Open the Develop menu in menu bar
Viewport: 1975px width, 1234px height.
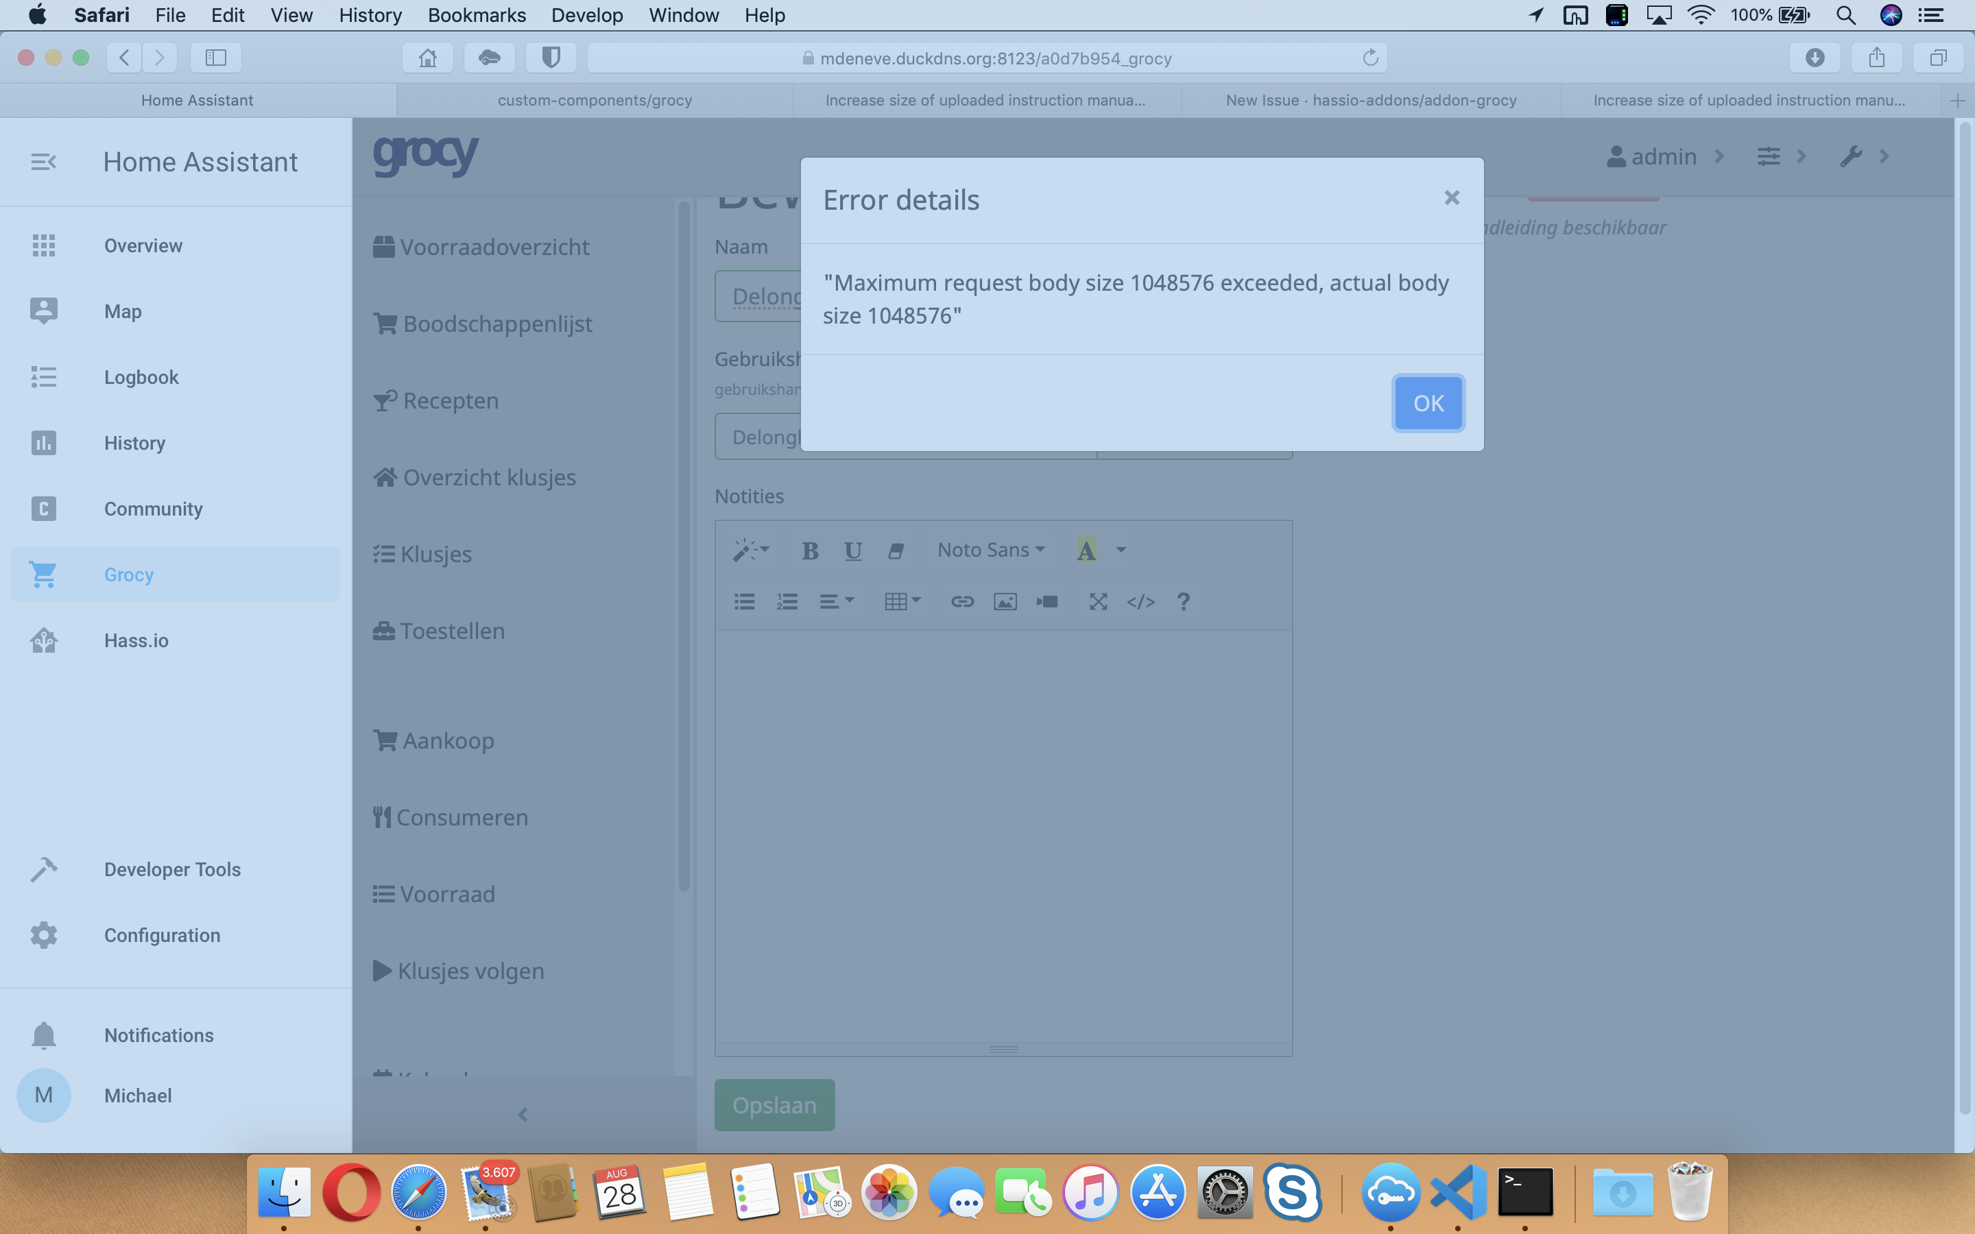point(586,14)
